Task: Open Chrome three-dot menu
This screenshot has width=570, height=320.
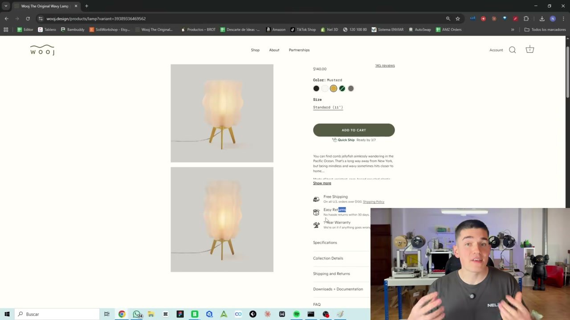Action: tap(563, 19)
